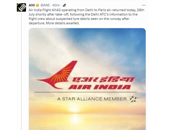Click the tweet text about Flight AI143
Screen dimensions: 173x130
[86, 17]
